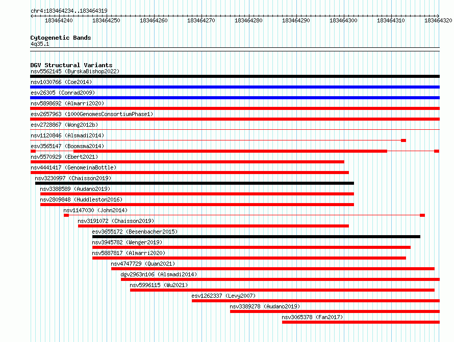This screenshot has height=342, width=454.
Task: Click ruler position 183464320
Action: pyautogui.click(x=438, y=20)
